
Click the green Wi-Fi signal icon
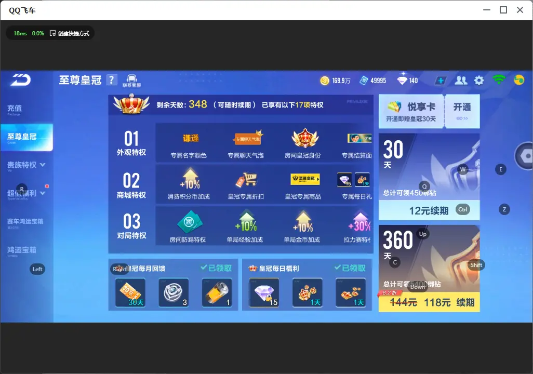click(x=499, y=80)
